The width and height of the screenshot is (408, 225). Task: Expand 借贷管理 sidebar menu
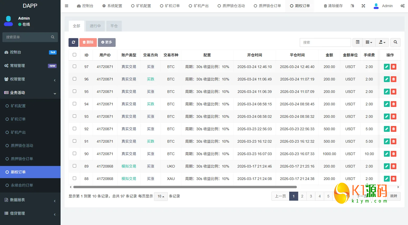coord(30,213)
